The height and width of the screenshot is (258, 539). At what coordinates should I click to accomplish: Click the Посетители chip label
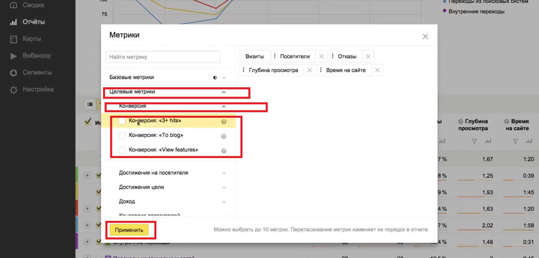(295, 56)
